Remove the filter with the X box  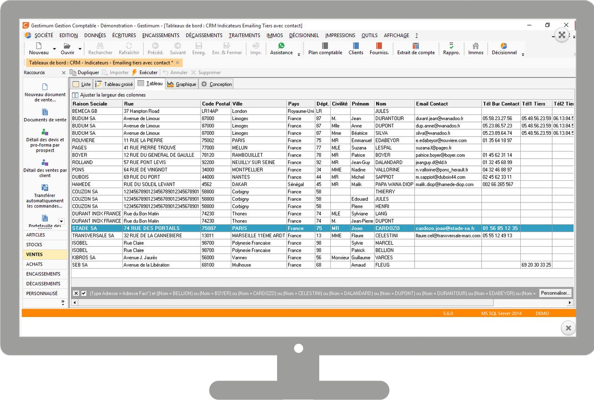point(76,293)
